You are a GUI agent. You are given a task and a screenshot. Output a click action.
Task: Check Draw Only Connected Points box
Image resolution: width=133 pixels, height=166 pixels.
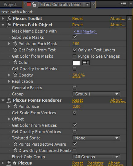[x=74, y=150]
